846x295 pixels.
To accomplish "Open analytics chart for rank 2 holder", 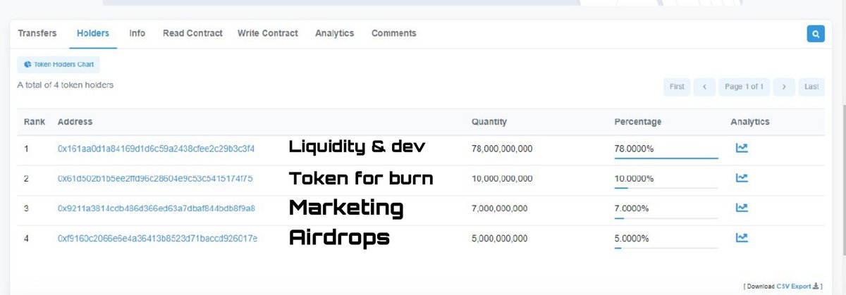I will (x=742, y=178).
